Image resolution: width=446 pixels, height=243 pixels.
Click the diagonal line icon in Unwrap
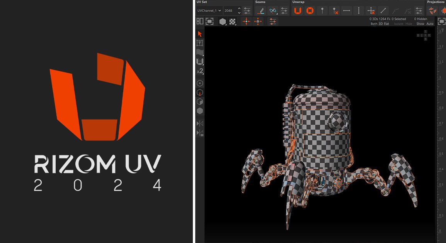point(383,11)
